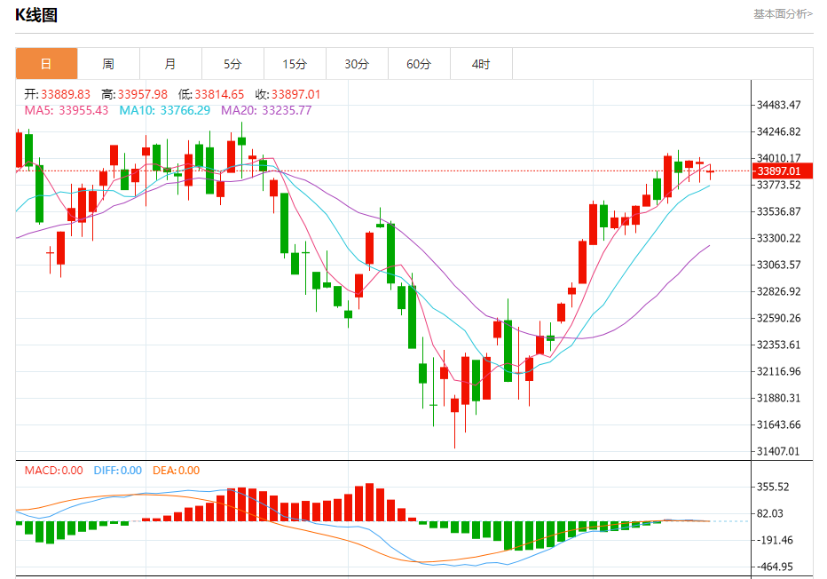
Task: Switch to the 月 monthly tab
Action: point(170,64)
